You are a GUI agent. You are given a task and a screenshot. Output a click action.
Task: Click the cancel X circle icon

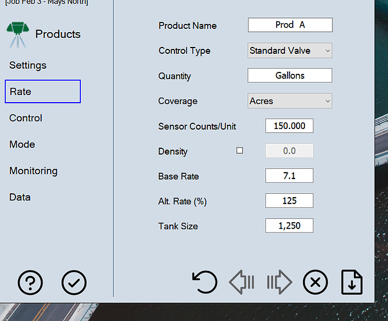click(x=315, y=282)
